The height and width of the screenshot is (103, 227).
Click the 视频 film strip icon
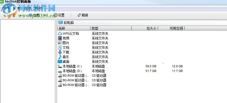[60, 38]
